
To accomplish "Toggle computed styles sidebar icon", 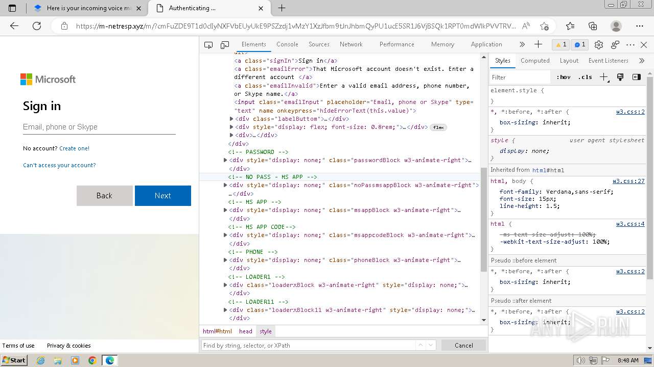I will coord(637,77).
